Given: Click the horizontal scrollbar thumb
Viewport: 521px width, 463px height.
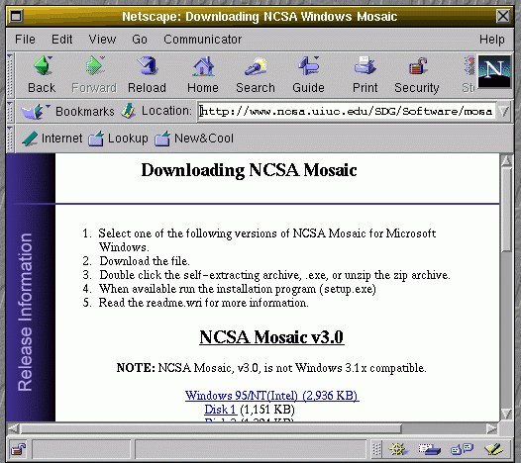Looking at the screenshot, I should [x=211, y=428].
